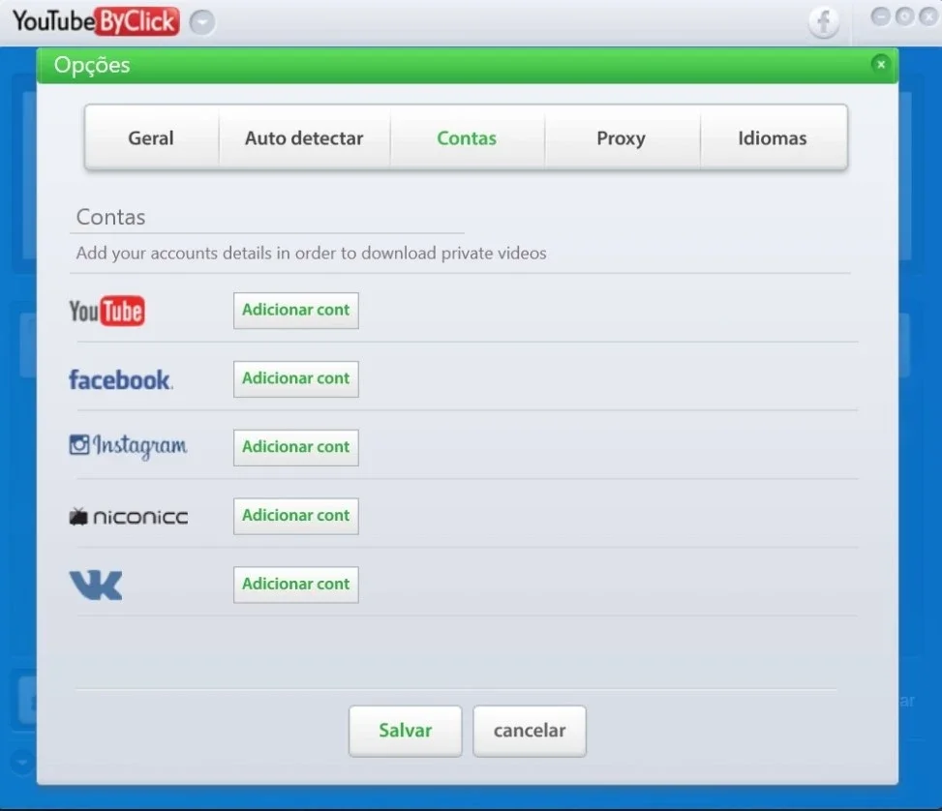Click the facebook logo in accounts list

click(x=121, y=379)
